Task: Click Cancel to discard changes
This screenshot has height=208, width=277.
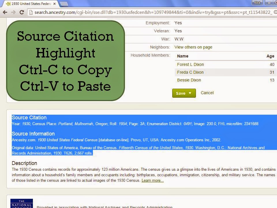Action: [x=207, y=93]
